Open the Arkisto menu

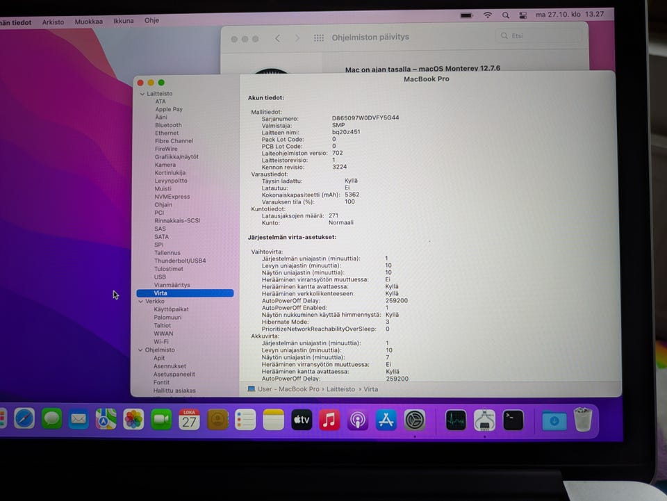[53, 22]
